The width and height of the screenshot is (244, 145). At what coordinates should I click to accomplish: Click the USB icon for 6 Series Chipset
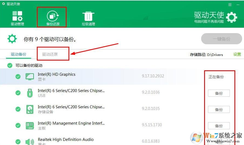tap(30, 93)
